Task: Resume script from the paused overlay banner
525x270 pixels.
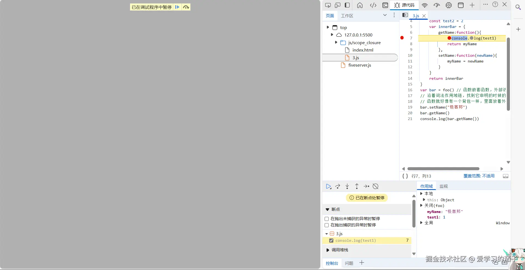Action: pos(177,7)
